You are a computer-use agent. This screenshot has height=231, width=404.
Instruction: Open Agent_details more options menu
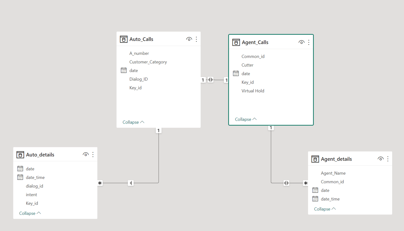[388, 159]
